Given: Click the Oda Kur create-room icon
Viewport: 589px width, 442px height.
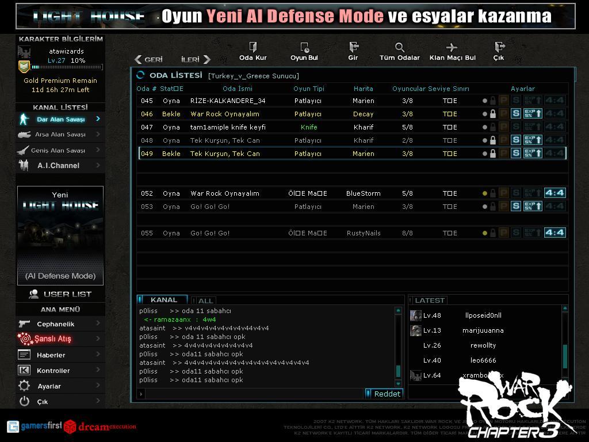Looking at the screenshot, I should click(x=253, y=47).
